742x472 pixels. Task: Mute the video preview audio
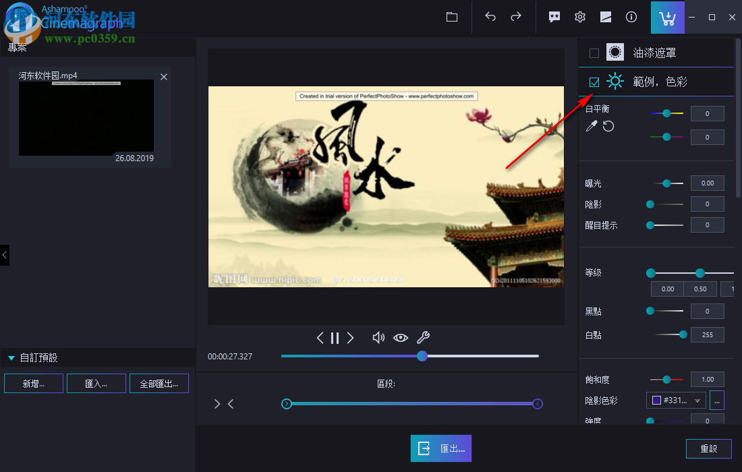(378, 338)
